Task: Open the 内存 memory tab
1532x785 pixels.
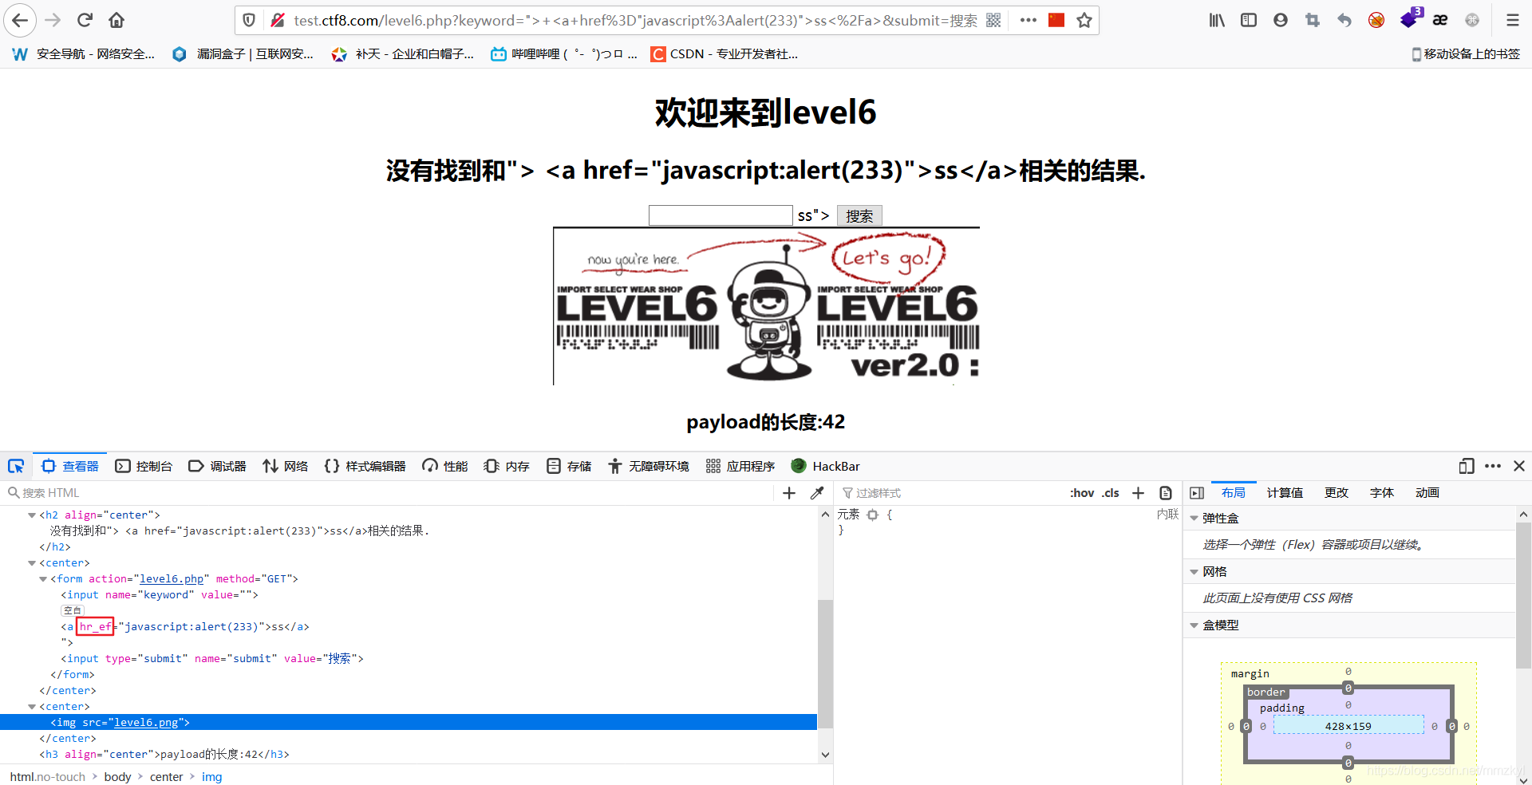Action: (507, 466)
